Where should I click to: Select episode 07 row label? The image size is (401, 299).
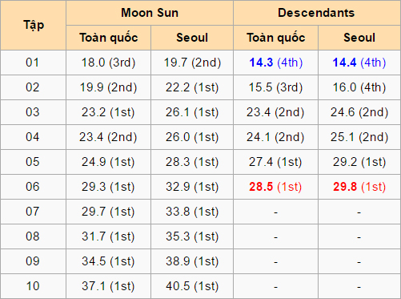pos(33,212)
